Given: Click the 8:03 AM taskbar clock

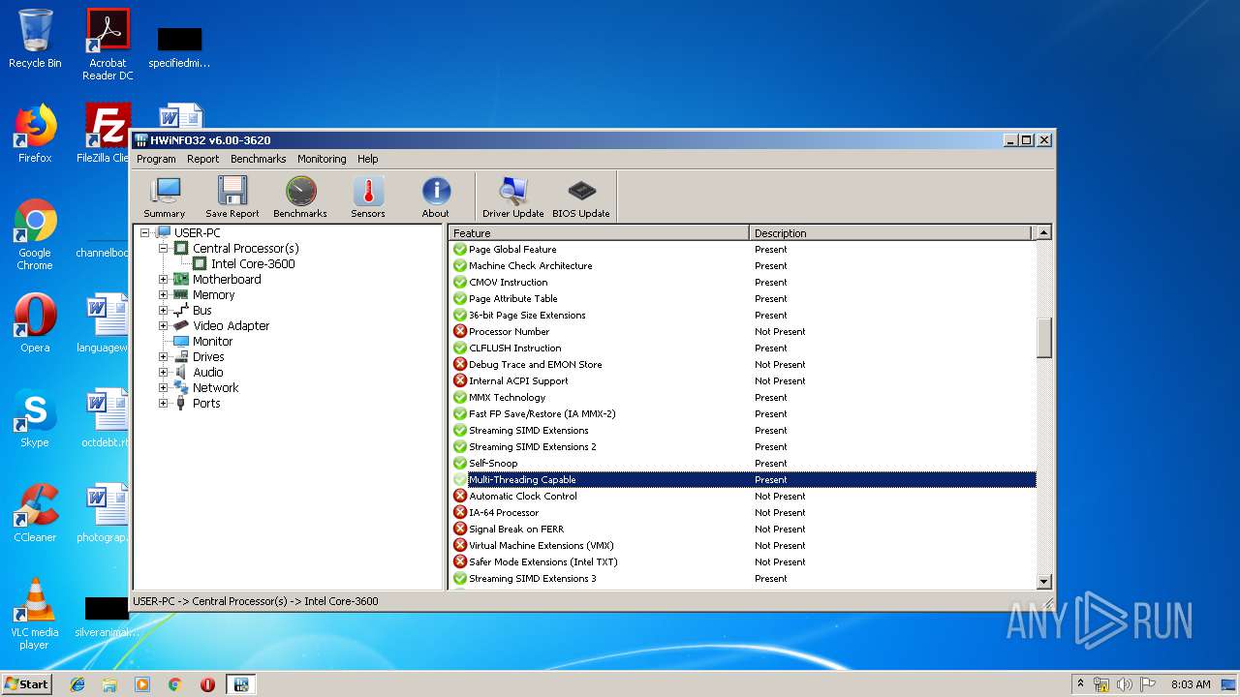Looking at the screenshot, I should point(1191,684).
